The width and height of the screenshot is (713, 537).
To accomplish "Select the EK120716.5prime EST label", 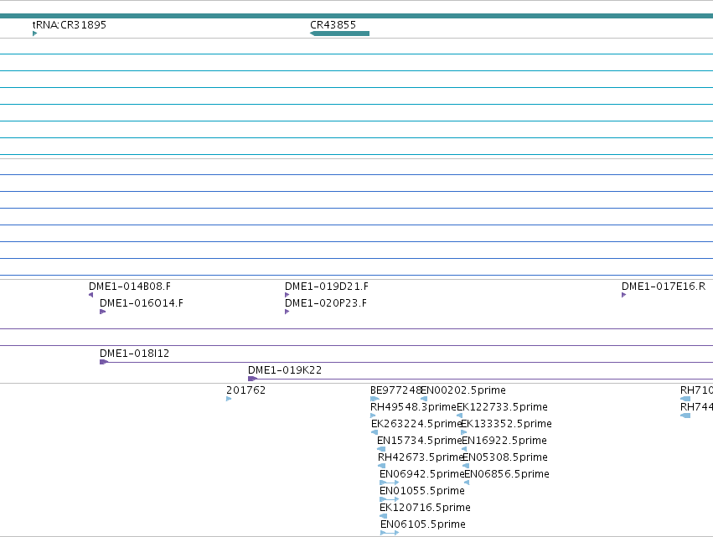I will pos(425,508).
